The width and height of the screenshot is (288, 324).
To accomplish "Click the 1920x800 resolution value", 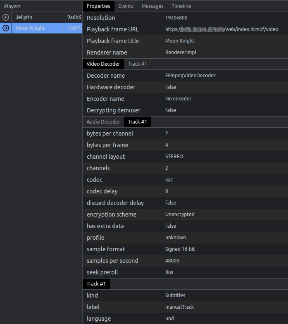I will (x=176, y=17).
